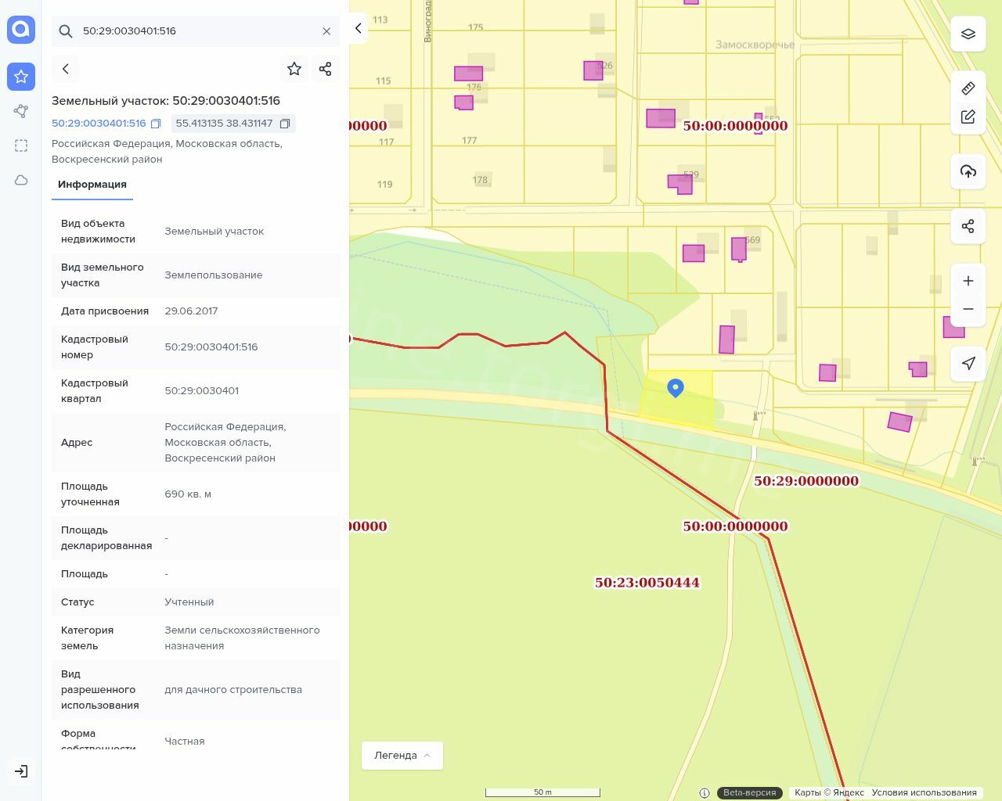Copy the coordinates 55.413135 38.431147
The height and width of the screenshot is (801, 1002).
click(285, 124)
